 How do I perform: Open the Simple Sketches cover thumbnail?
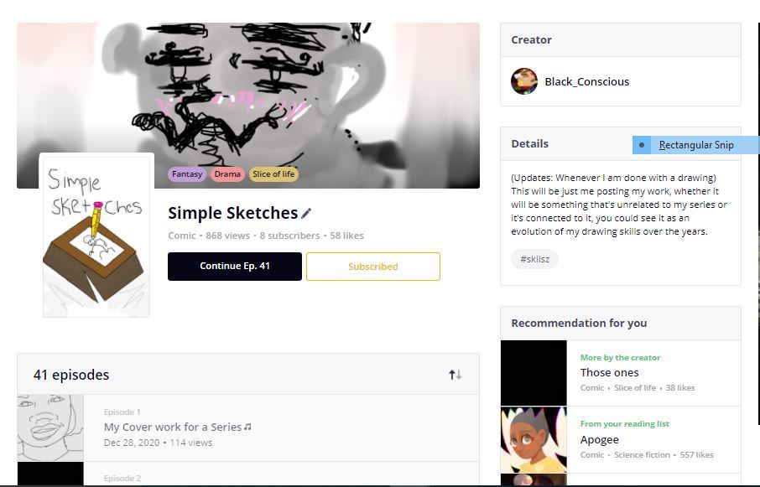pos(96,236)
